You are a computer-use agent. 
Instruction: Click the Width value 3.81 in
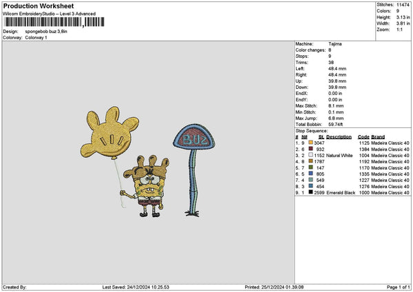tap(403, 23)
